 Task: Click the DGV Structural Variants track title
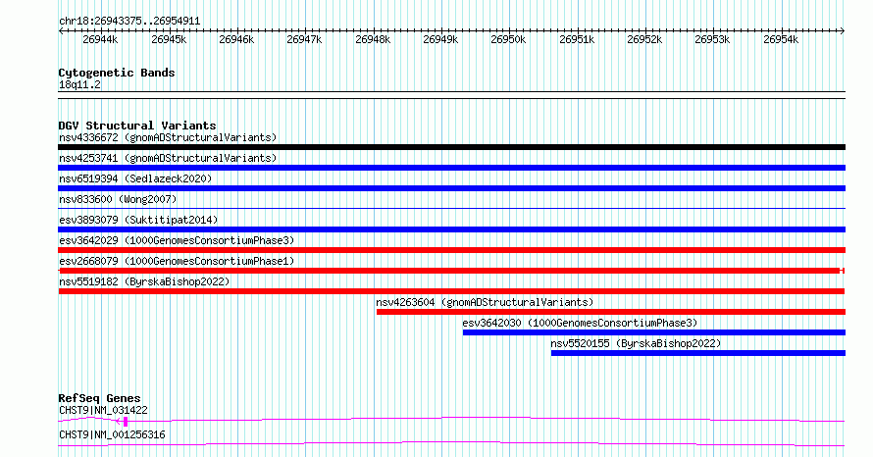click(x=137, y=126)
